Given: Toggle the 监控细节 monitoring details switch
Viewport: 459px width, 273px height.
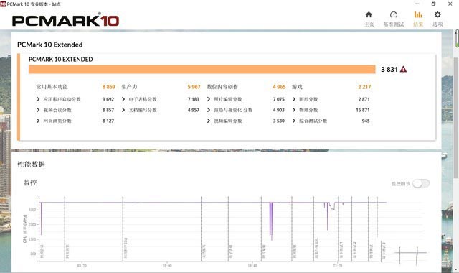Looking at the screenshot, I should coord(421,184).
